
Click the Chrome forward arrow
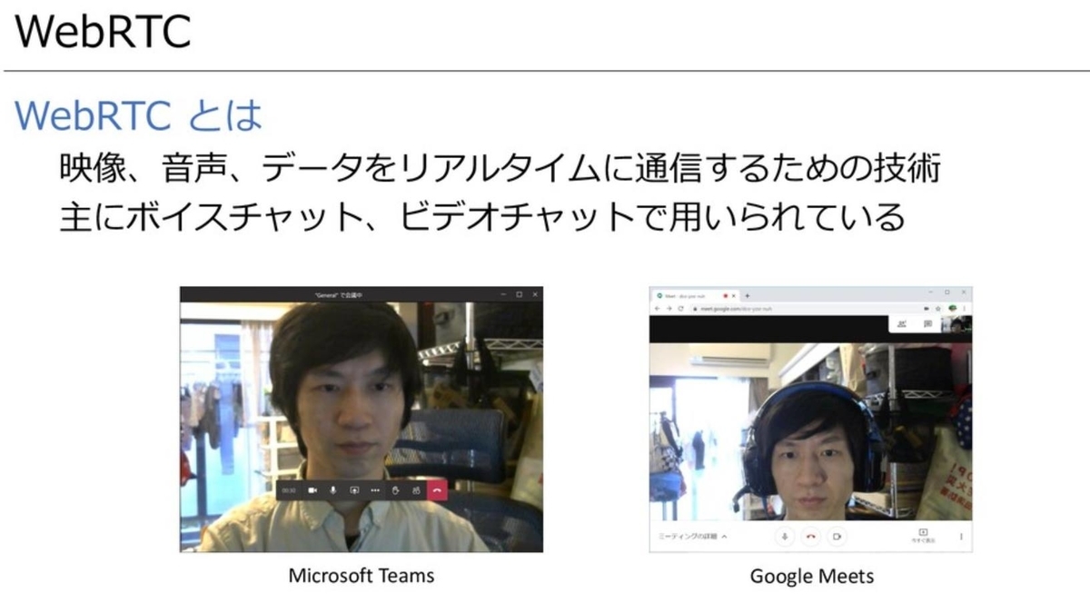(669, 309)
